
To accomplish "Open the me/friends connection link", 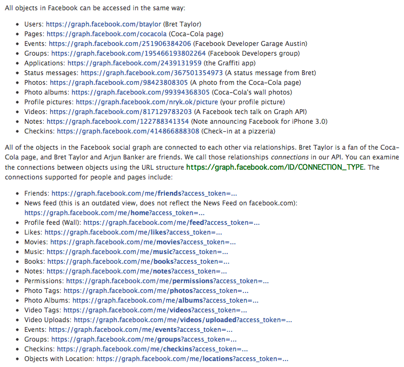I will pos(144,193).
